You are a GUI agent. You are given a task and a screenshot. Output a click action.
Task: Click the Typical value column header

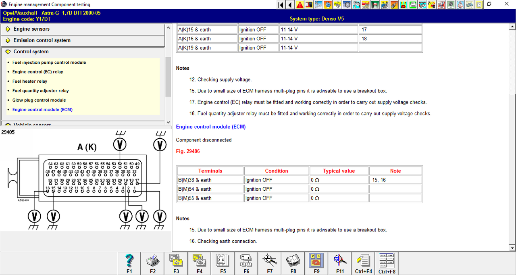tap(339, 171)
